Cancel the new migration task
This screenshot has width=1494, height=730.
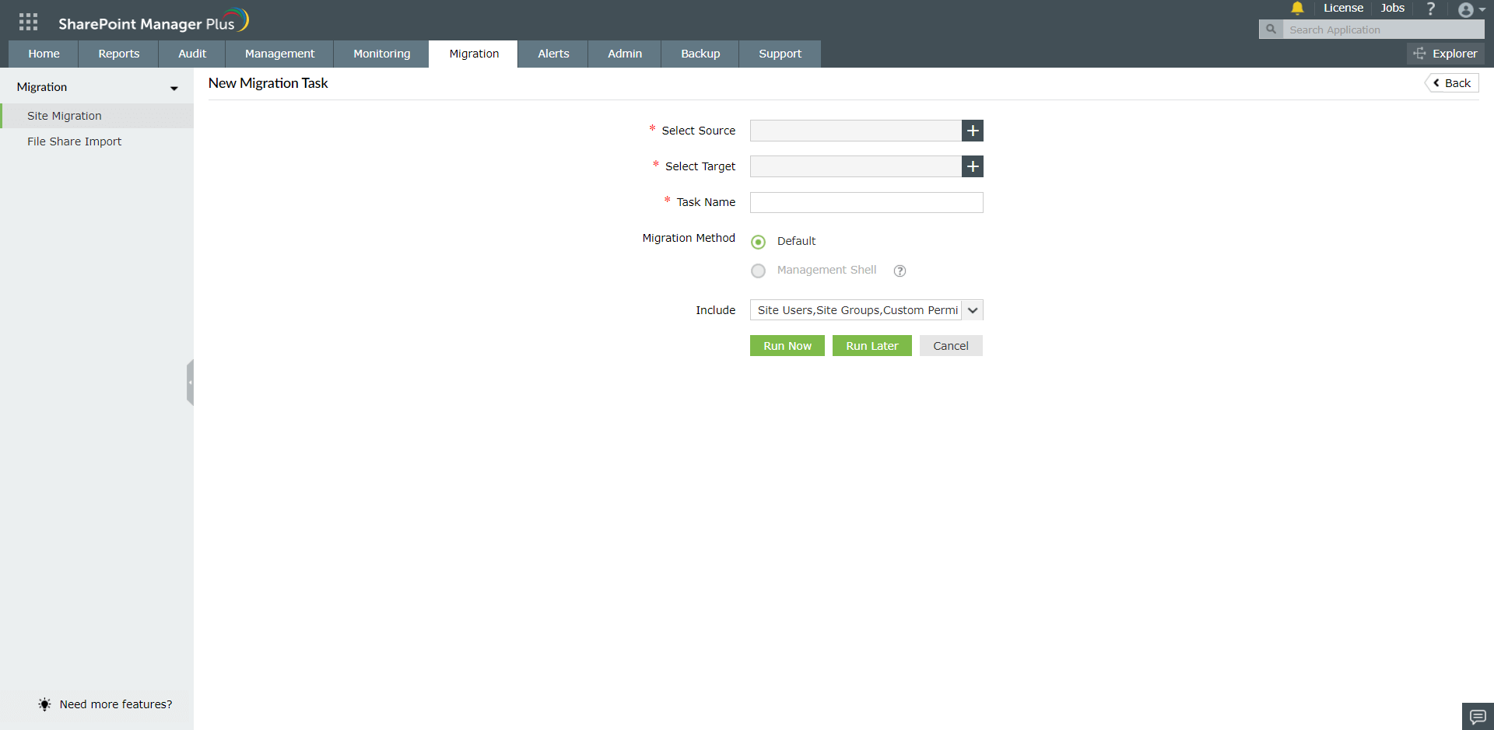point(951,346)
